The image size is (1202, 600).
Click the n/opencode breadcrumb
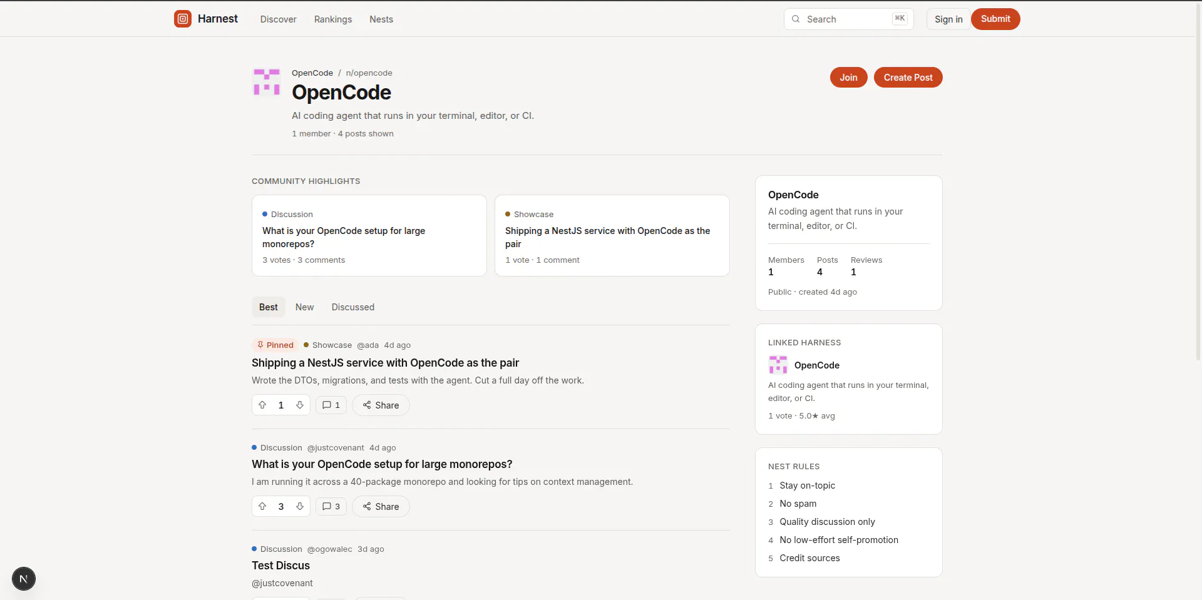[x=369, y=73]
